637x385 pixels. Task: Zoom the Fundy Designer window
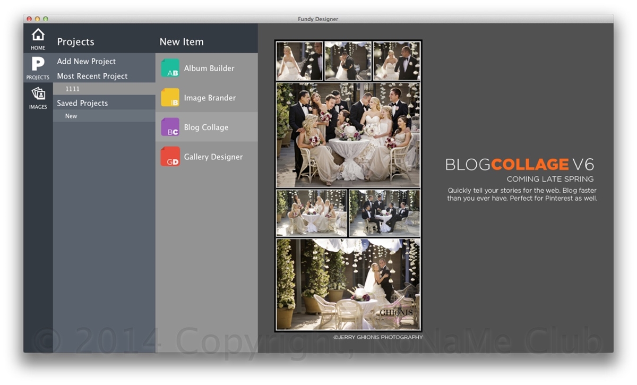click(46, 19)
